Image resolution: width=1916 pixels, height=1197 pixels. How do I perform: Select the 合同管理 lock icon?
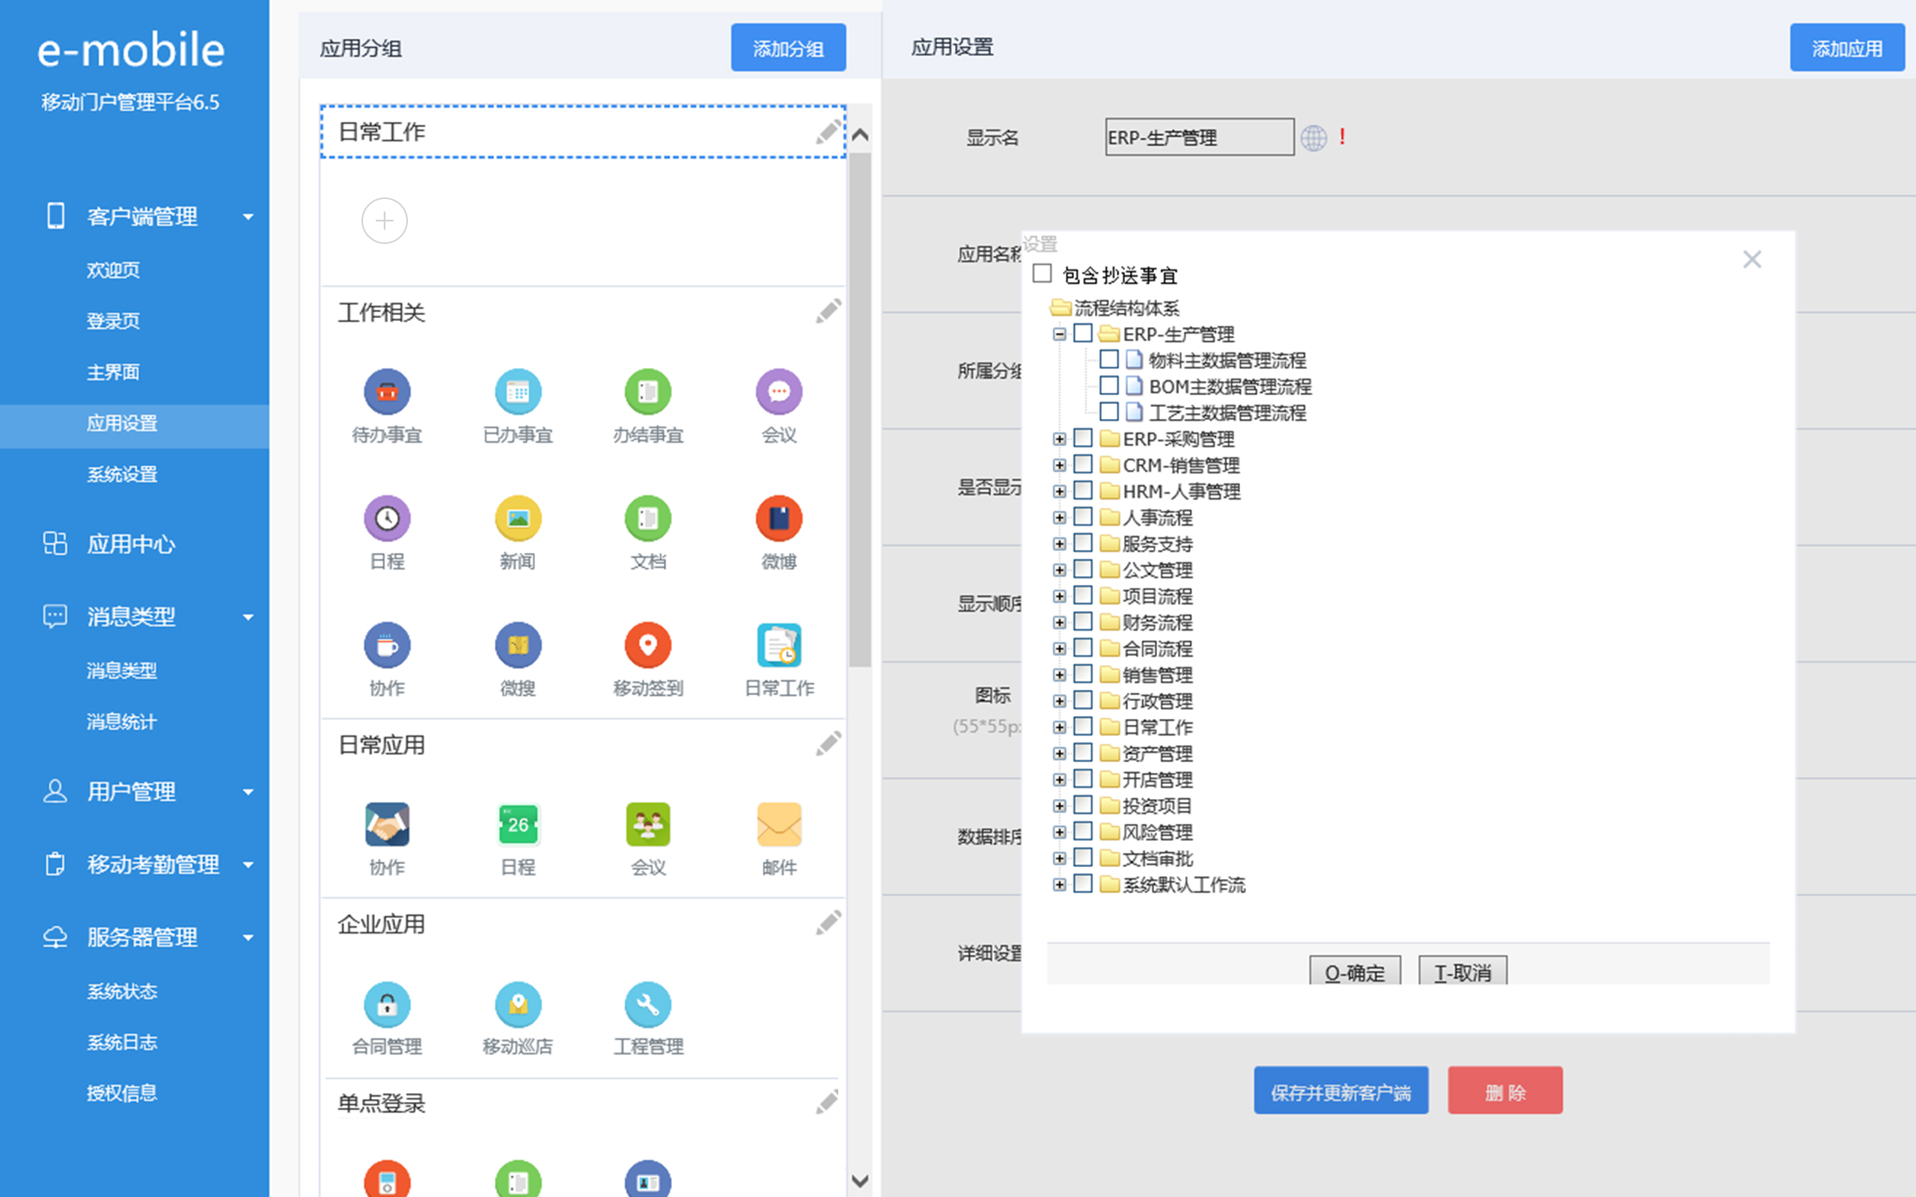click(x=386, y=1004)
